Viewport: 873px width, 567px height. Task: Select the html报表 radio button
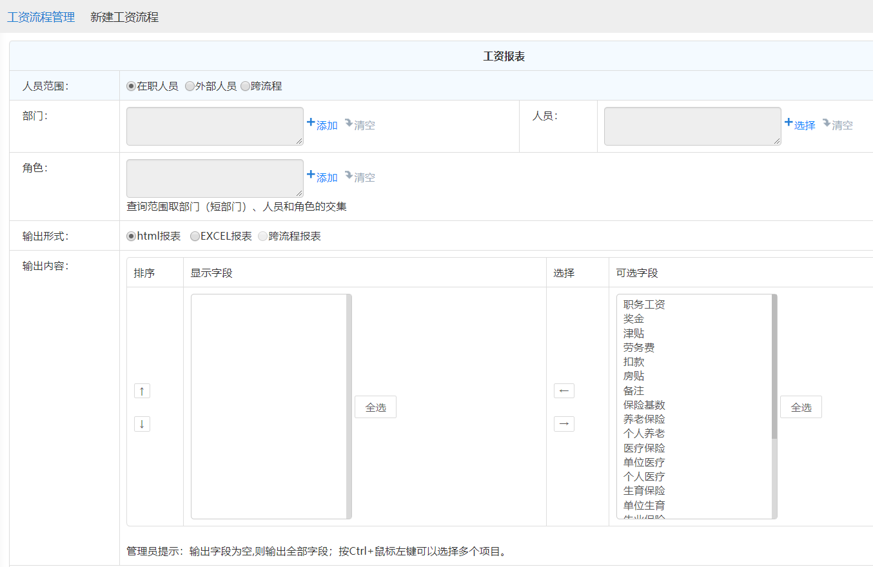pos(132,236)
